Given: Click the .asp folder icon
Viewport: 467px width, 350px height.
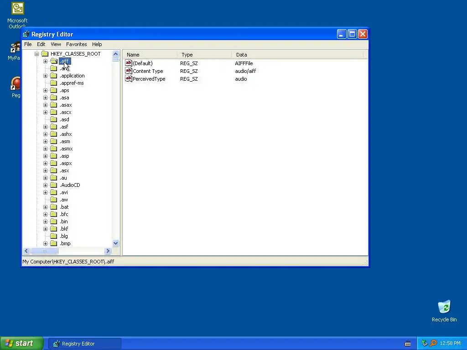Looking at the screenshot, I should pos(54,156).
